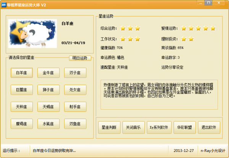Choose the 金牛座 sign
This screenshot has height=158, width=229.
[48, 73]
